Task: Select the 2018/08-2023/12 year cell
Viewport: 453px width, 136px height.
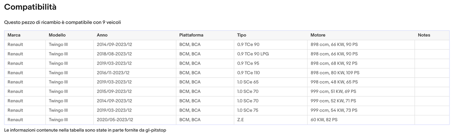Action: 114,54
